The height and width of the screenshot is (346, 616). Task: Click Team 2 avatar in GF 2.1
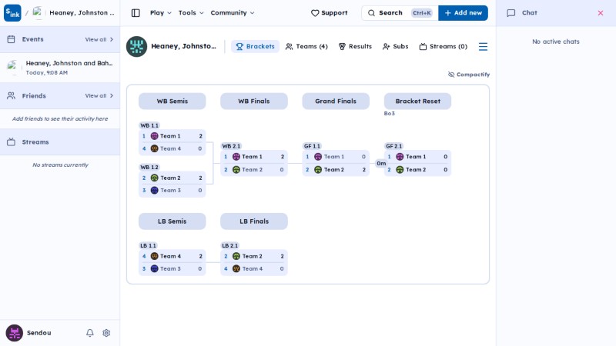pyautogui.click(x=400, y=170)
